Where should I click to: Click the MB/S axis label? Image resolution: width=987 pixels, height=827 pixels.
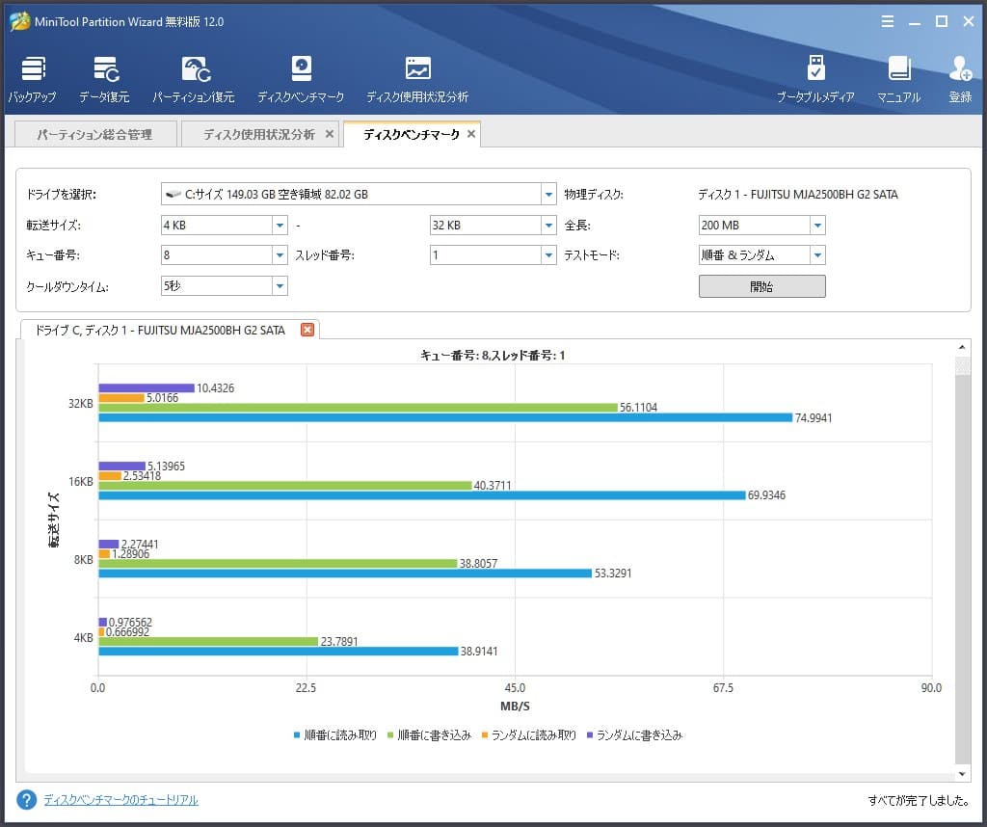pos(515,707)
